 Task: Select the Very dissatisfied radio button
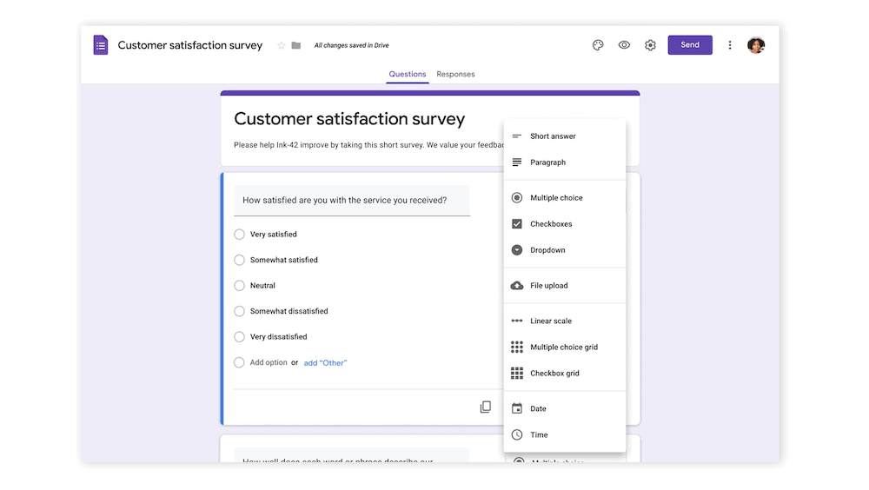click(239, 336)
